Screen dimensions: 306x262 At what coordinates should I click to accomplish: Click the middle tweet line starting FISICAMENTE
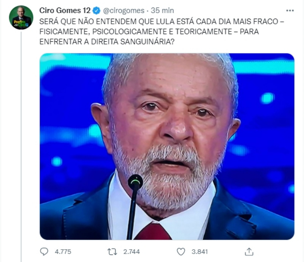pos(149,31)
